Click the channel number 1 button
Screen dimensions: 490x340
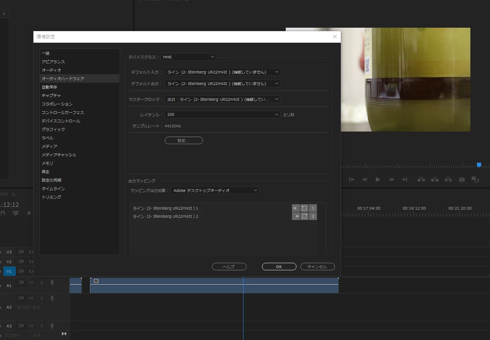pos(313,208)
